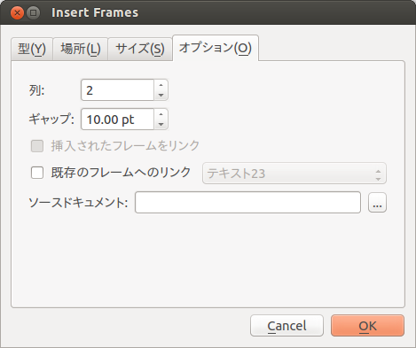Focus the 列 number input box
The height and width of the screenshot is (348, 416).
(x=117, y=90)
